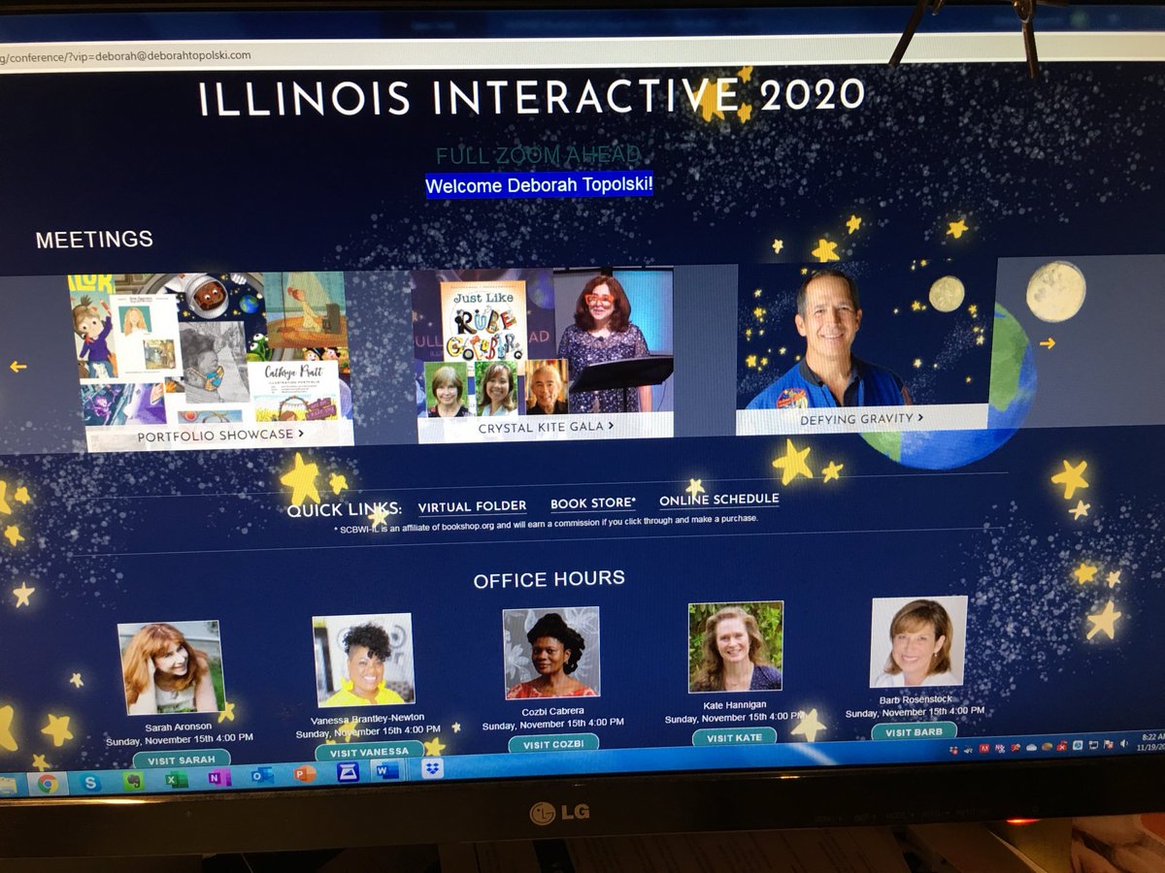The height and width of the screenshot is (873, 1165).
Task: Launch PowerPoint from the taskbar
Action: 305,774
